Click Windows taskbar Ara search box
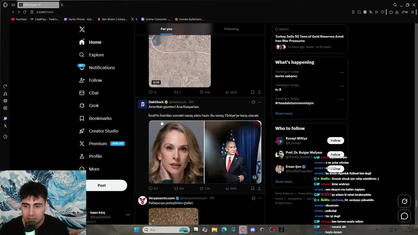 tap(166, 230)
